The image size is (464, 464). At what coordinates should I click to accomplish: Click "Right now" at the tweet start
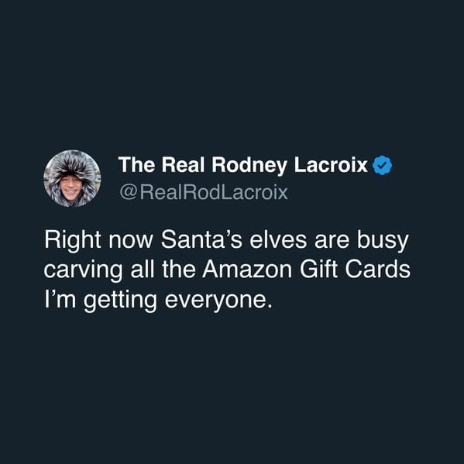pos(98,241)
